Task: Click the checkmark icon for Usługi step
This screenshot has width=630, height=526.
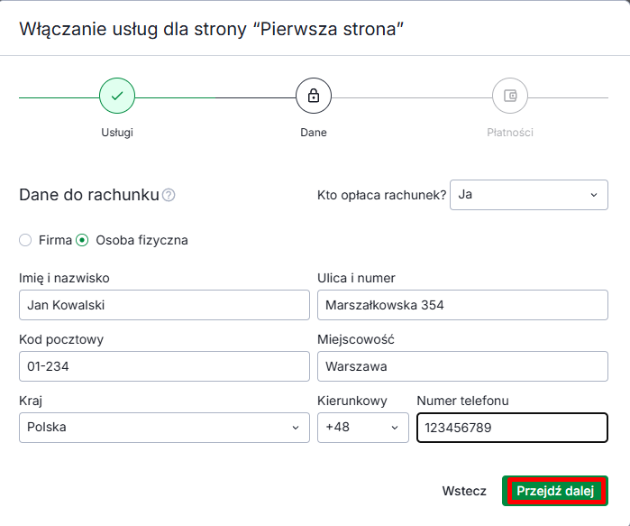Action: pos(117,96)
